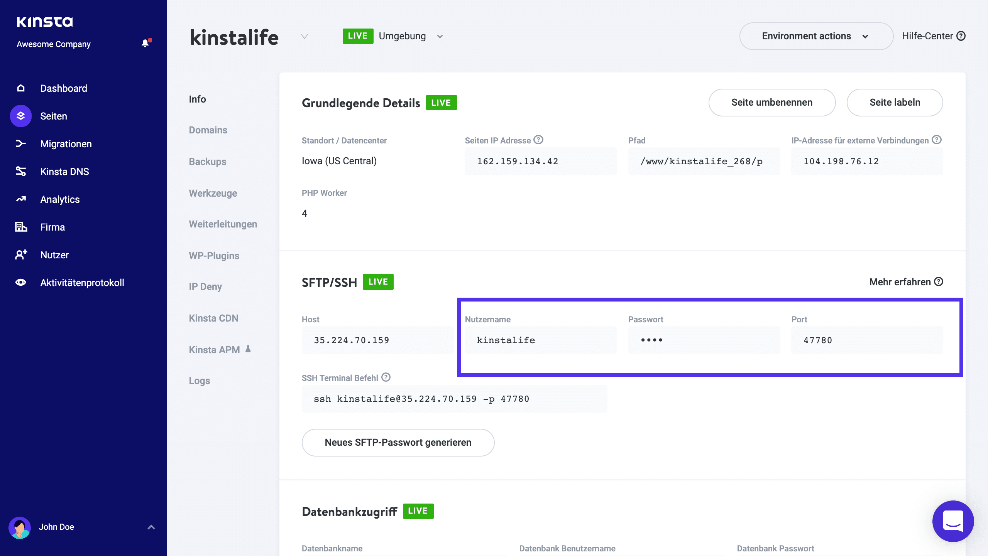
Task: Switch to the Domains tab
Action: [208, 130]
